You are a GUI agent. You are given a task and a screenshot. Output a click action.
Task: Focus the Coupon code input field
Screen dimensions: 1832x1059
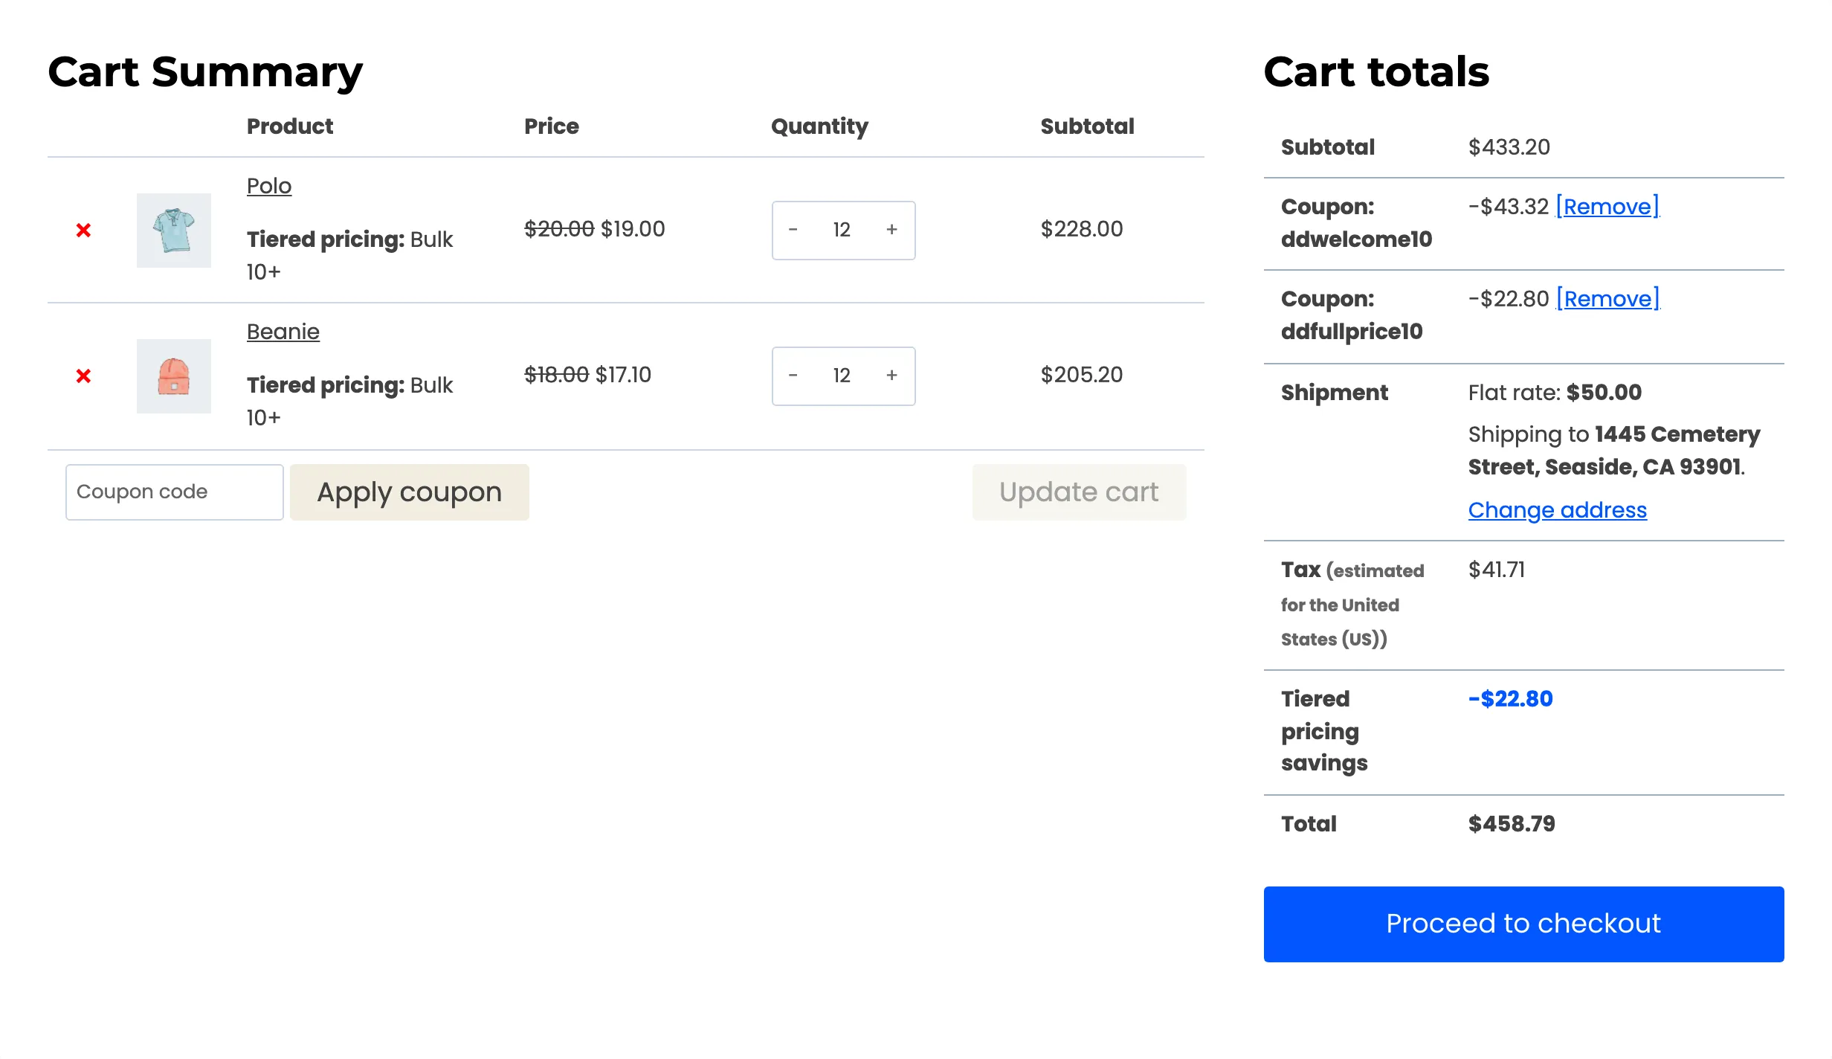pyautogui.click(x=175, y=492)
